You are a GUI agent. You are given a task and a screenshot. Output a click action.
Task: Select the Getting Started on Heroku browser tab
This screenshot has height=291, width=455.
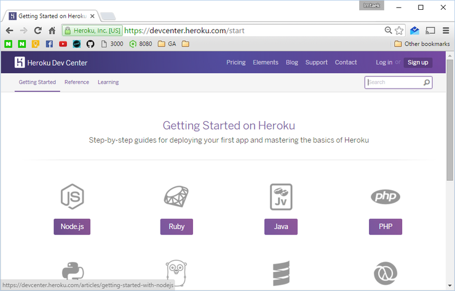(x=51, y=16)
